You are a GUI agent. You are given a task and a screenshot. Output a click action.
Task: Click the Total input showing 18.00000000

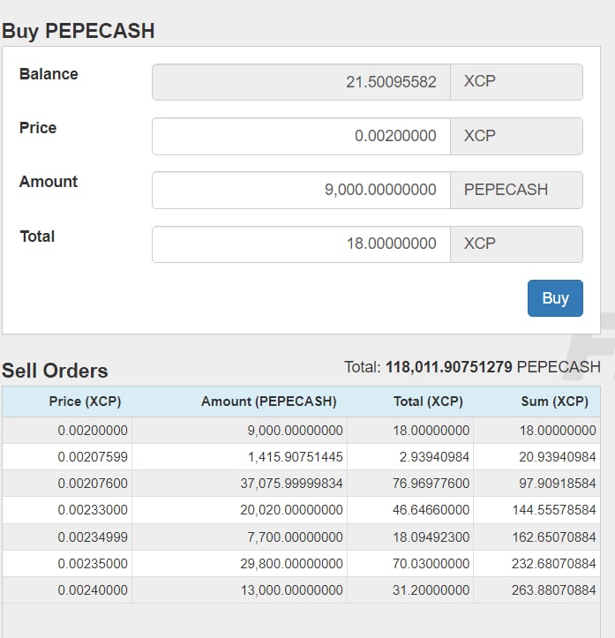[x=302, y=244]
